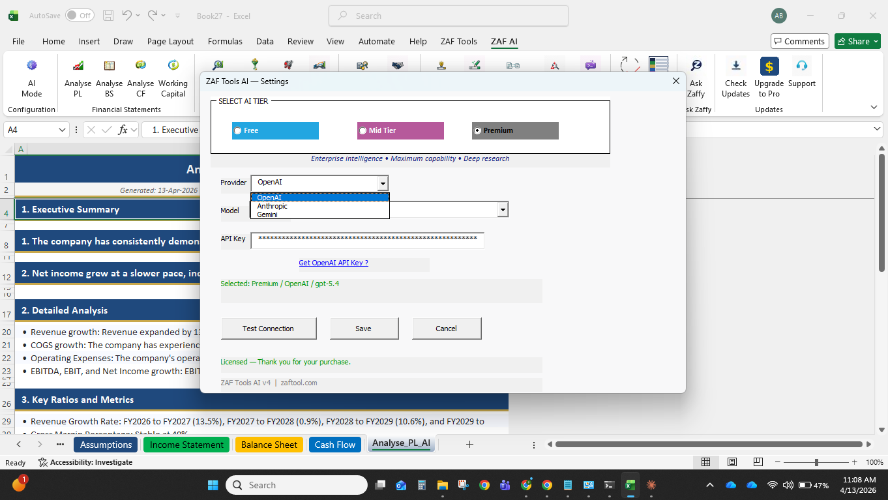Run Analyse CF tool

click(x=140, y=78)
